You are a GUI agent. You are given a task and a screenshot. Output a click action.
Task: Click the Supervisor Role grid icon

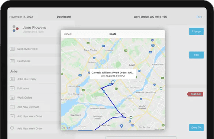(12, 49)
